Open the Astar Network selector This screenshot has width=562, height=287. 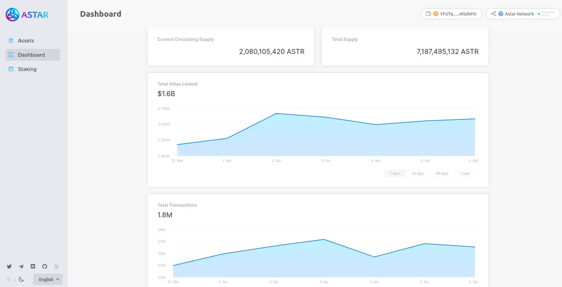523,14
